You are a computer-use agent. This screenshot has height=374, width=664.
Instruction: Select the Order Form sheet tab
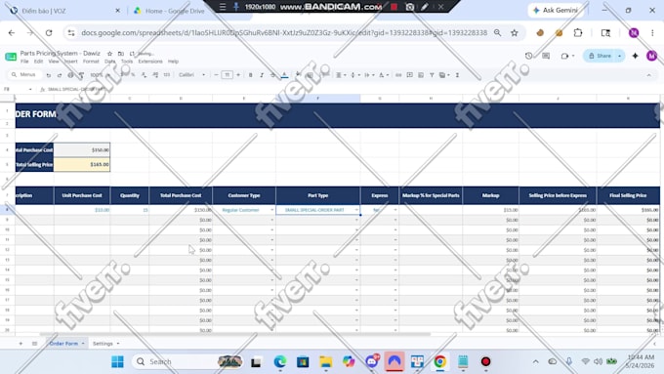tap(67, 344)
